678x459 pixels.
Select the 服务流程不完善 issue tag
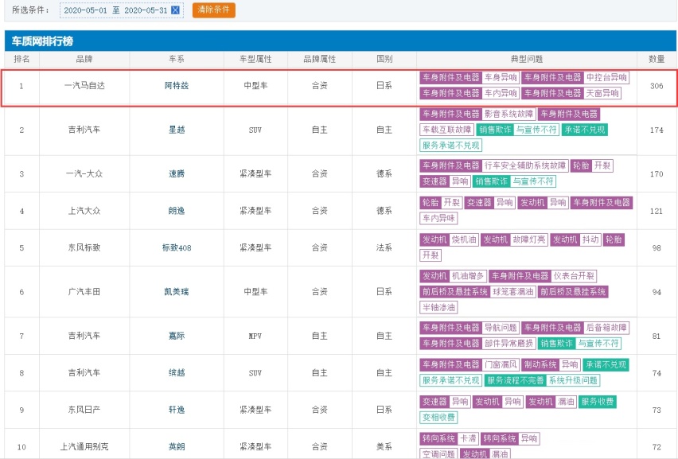[515, 381]
